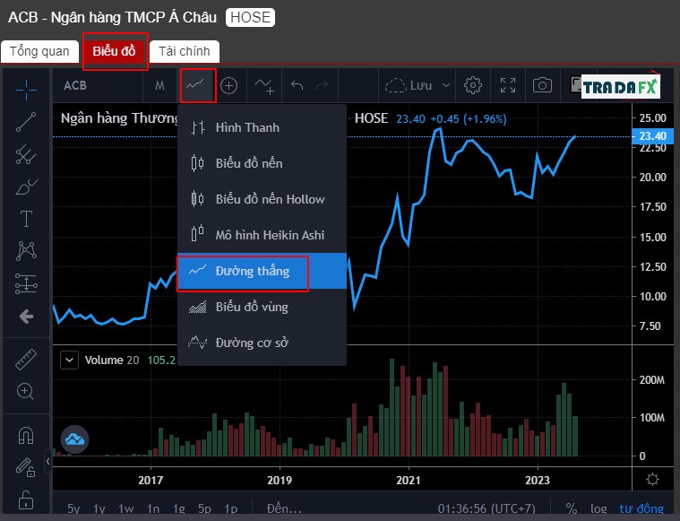Select the ruler measure tool

tap(26, 360)
